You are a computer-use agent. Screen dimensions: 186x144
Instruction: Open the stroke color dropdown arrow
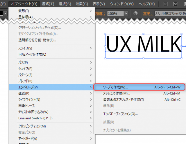click(x=6, y=13)
